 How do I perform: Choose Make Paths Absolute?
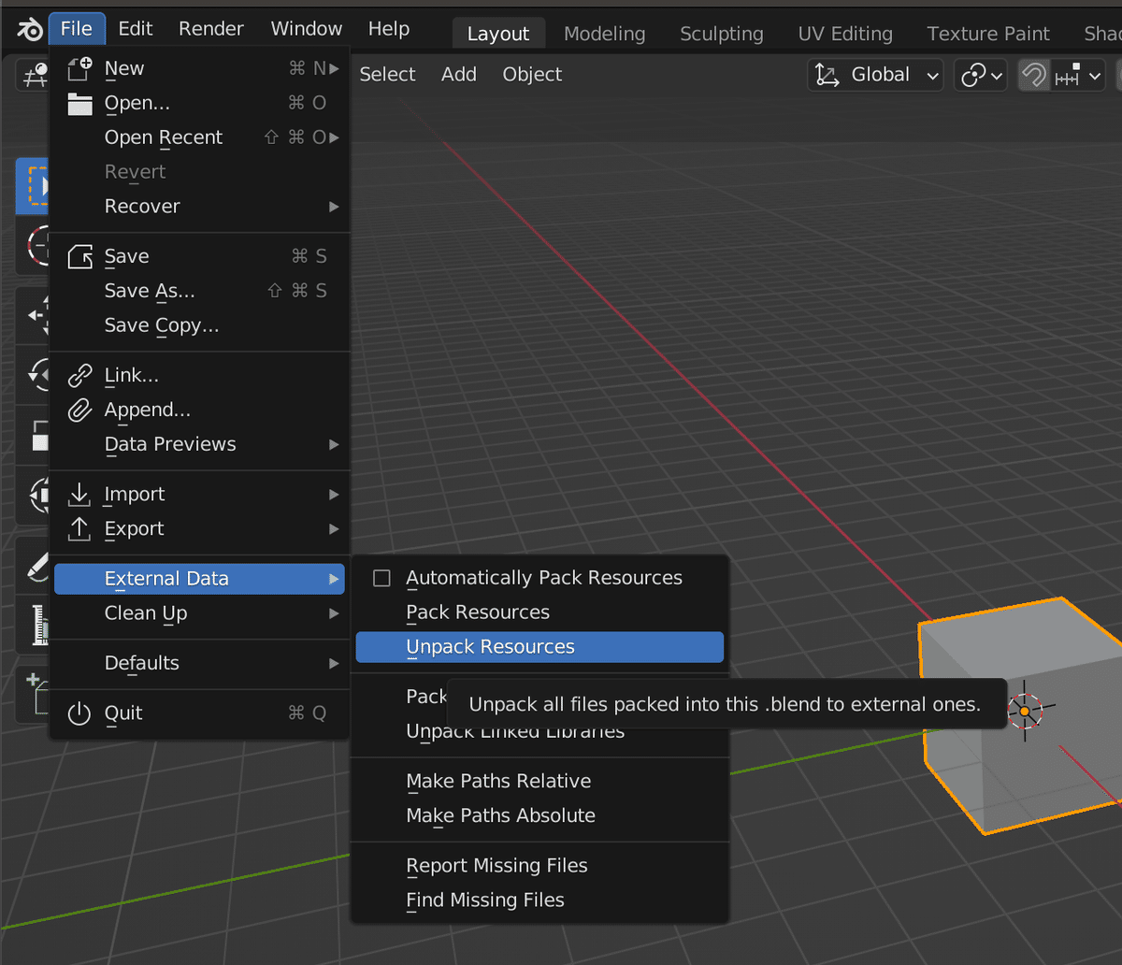point(539,815)
